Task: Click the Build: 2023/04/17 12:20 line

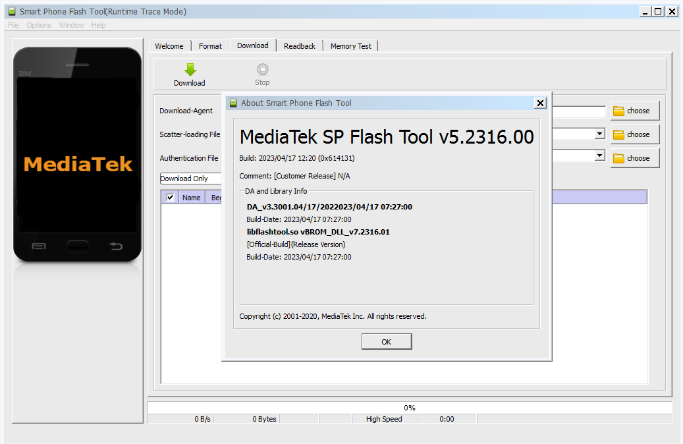Action: pos(296,158)
